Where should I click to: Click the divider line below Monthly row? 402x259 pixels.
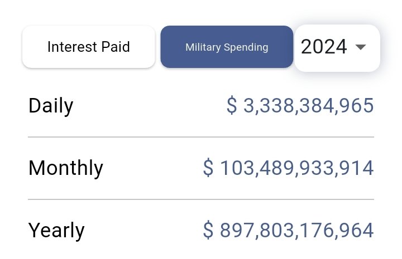click(x=201, y=199)
